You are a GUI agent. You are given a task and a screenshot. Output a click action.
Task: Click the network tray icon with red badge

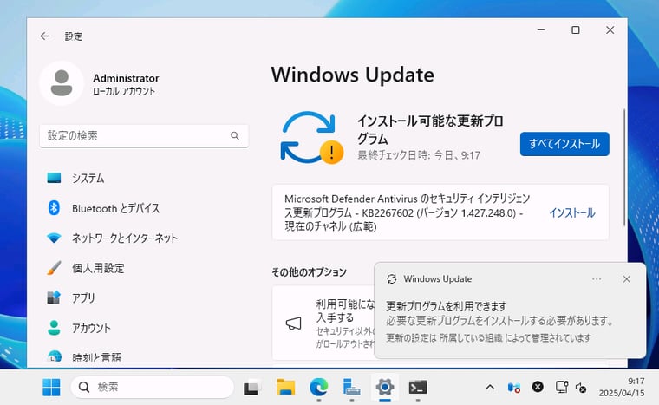[x=514, y=388]
